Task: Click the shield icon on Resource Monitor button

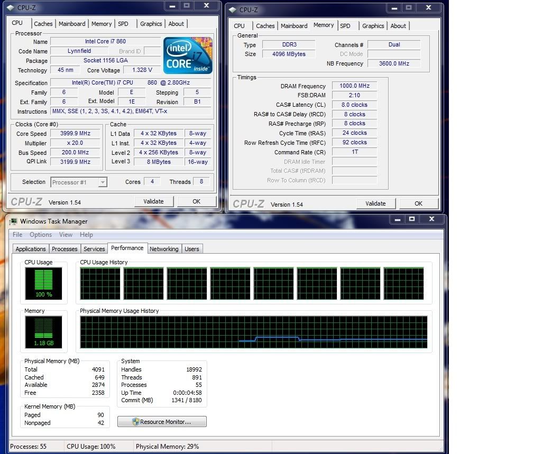Action: tap(135, 422)
